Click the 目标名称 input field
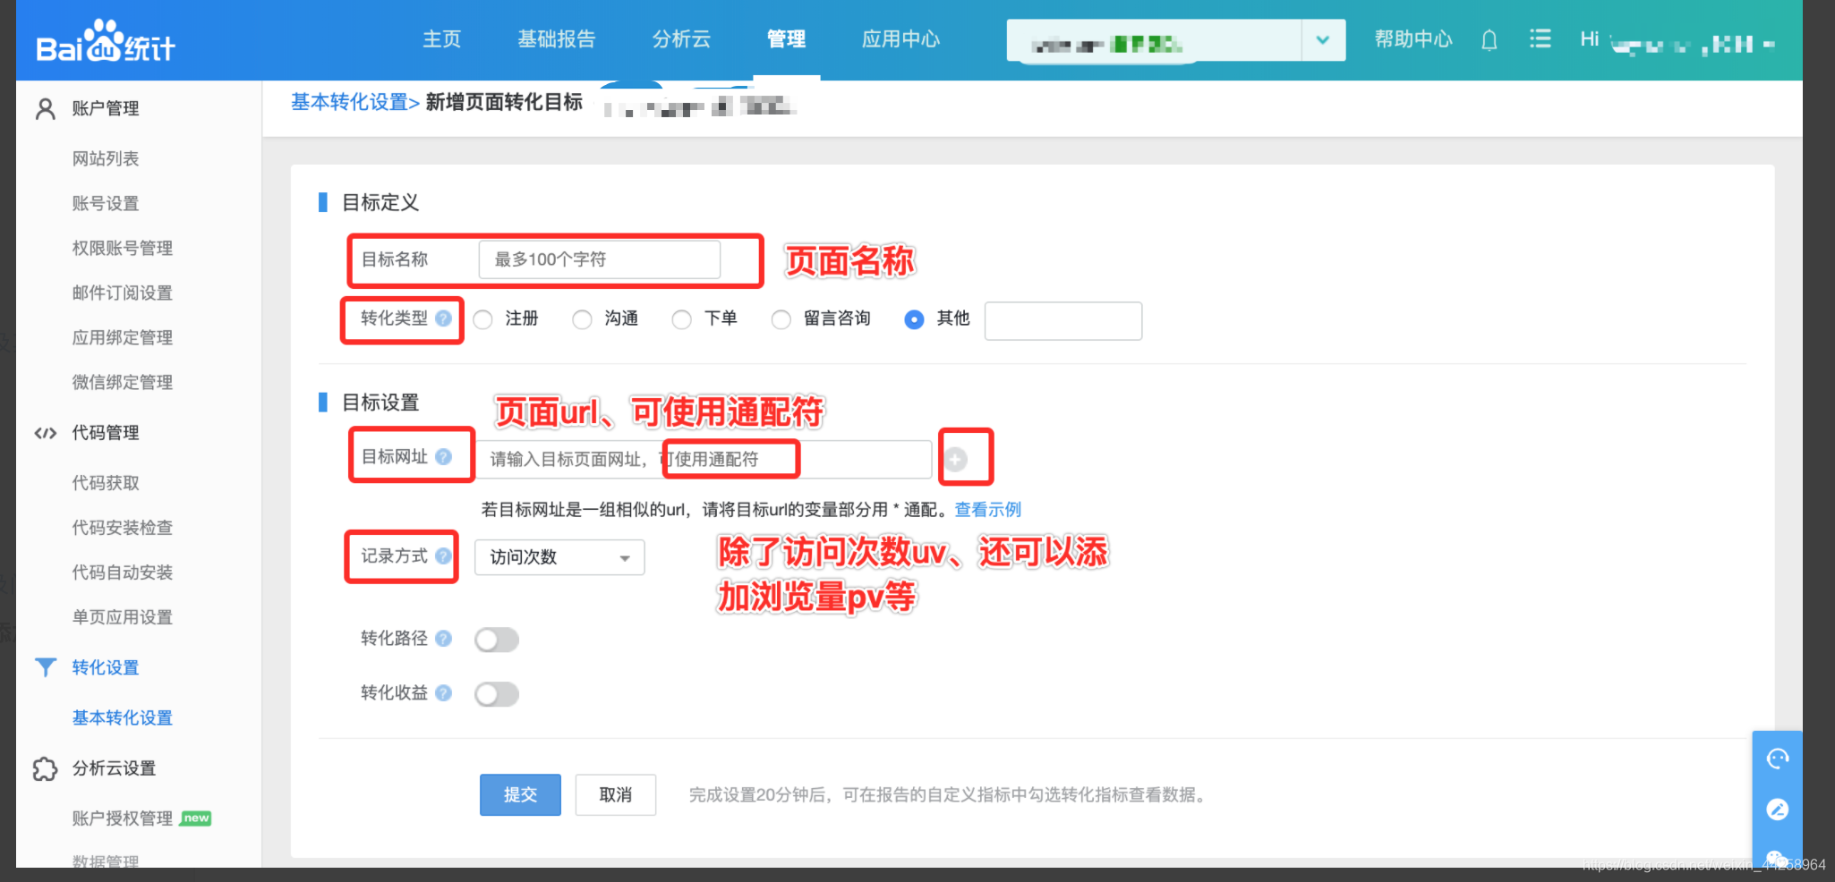This screenshot has width=1835, height=882. tap(600, 259)
